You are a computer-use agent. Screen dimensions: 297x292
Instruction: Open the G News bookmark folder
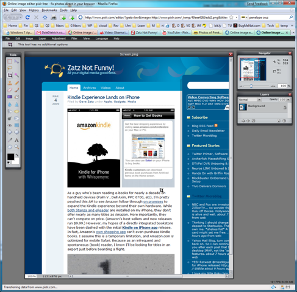[x=73, y=26]
